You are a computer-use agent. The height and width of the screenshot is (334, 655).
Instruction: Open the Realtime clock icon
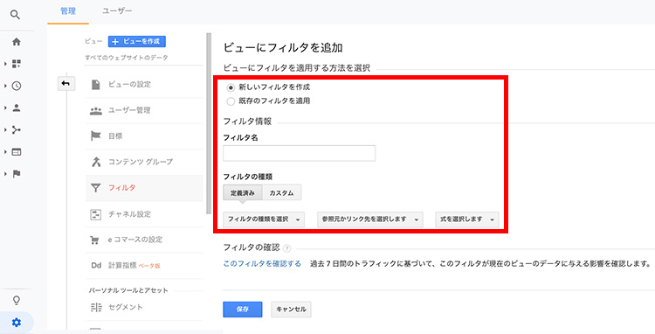point(17,86)
